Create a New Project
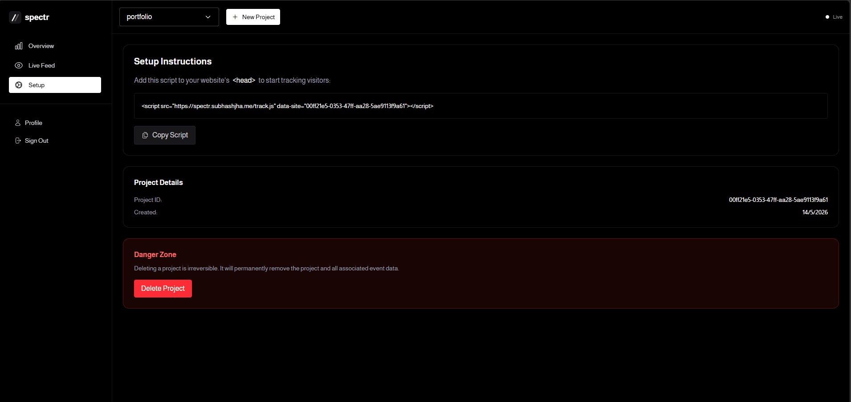Image resolution: width=851 pixels, height=402 pixels. point(253,17)
